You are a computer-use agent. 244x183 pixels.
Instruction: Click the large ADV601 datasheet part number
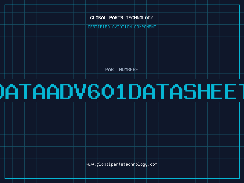(122, 91)
